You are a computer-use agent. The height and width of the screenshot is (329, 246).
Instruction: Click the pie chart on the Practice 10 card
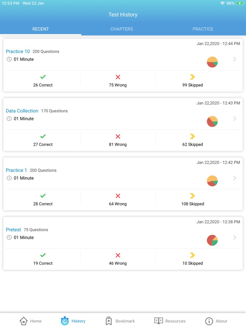click(x=212, y=62)
